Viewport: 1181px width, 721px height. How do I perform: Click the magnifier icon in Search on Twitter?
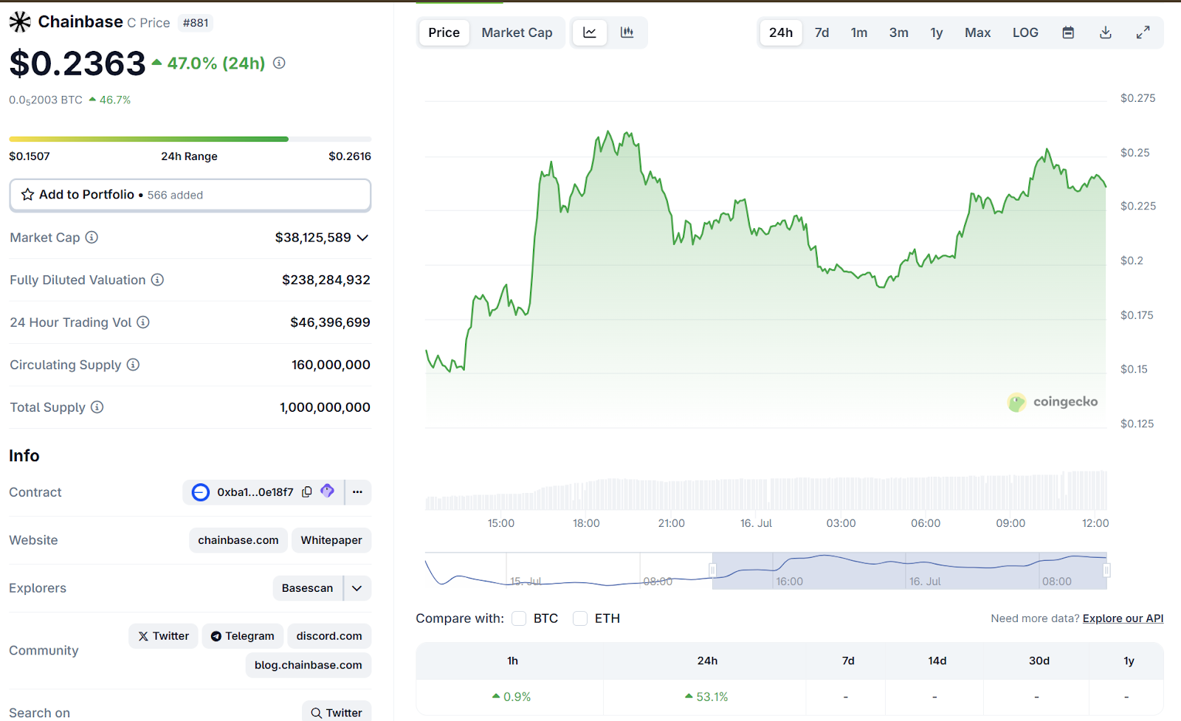coord(316,713)
